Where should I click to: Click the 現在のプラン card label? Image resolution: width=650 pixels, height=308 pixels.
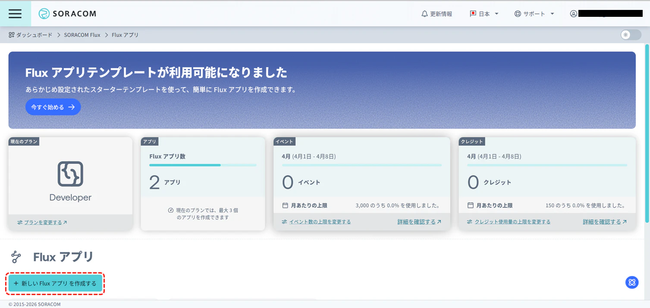tap(24, 141)
